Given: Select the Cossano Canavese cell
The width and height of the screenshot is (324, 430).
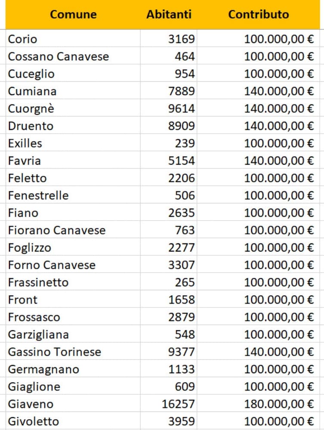Looking at the screenshot, I should [59, 56].
